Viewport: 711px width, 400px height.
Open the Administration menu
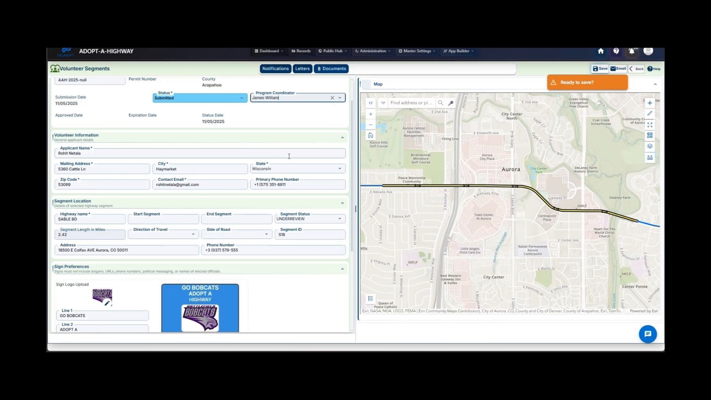coord(372,51)
